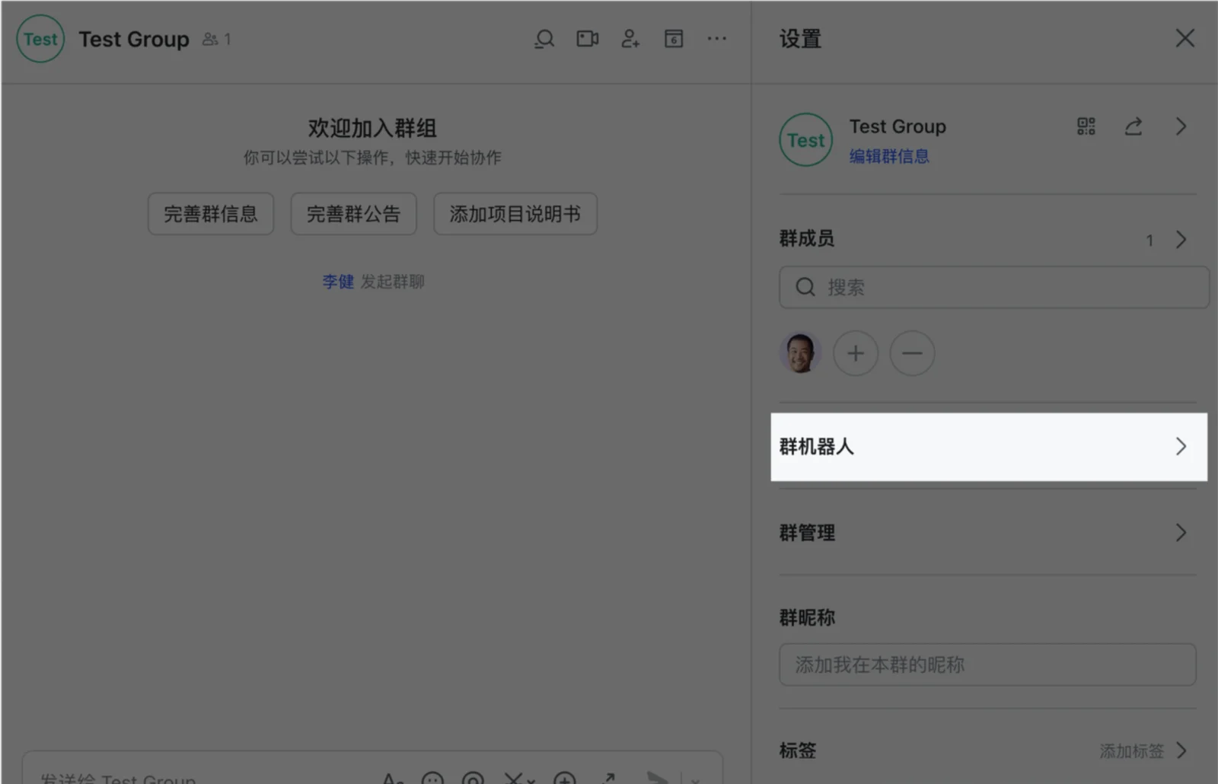Click the 编辑群信息 link
The image size is (1218, 784).
pyautogui.click(x=889, y=156)
